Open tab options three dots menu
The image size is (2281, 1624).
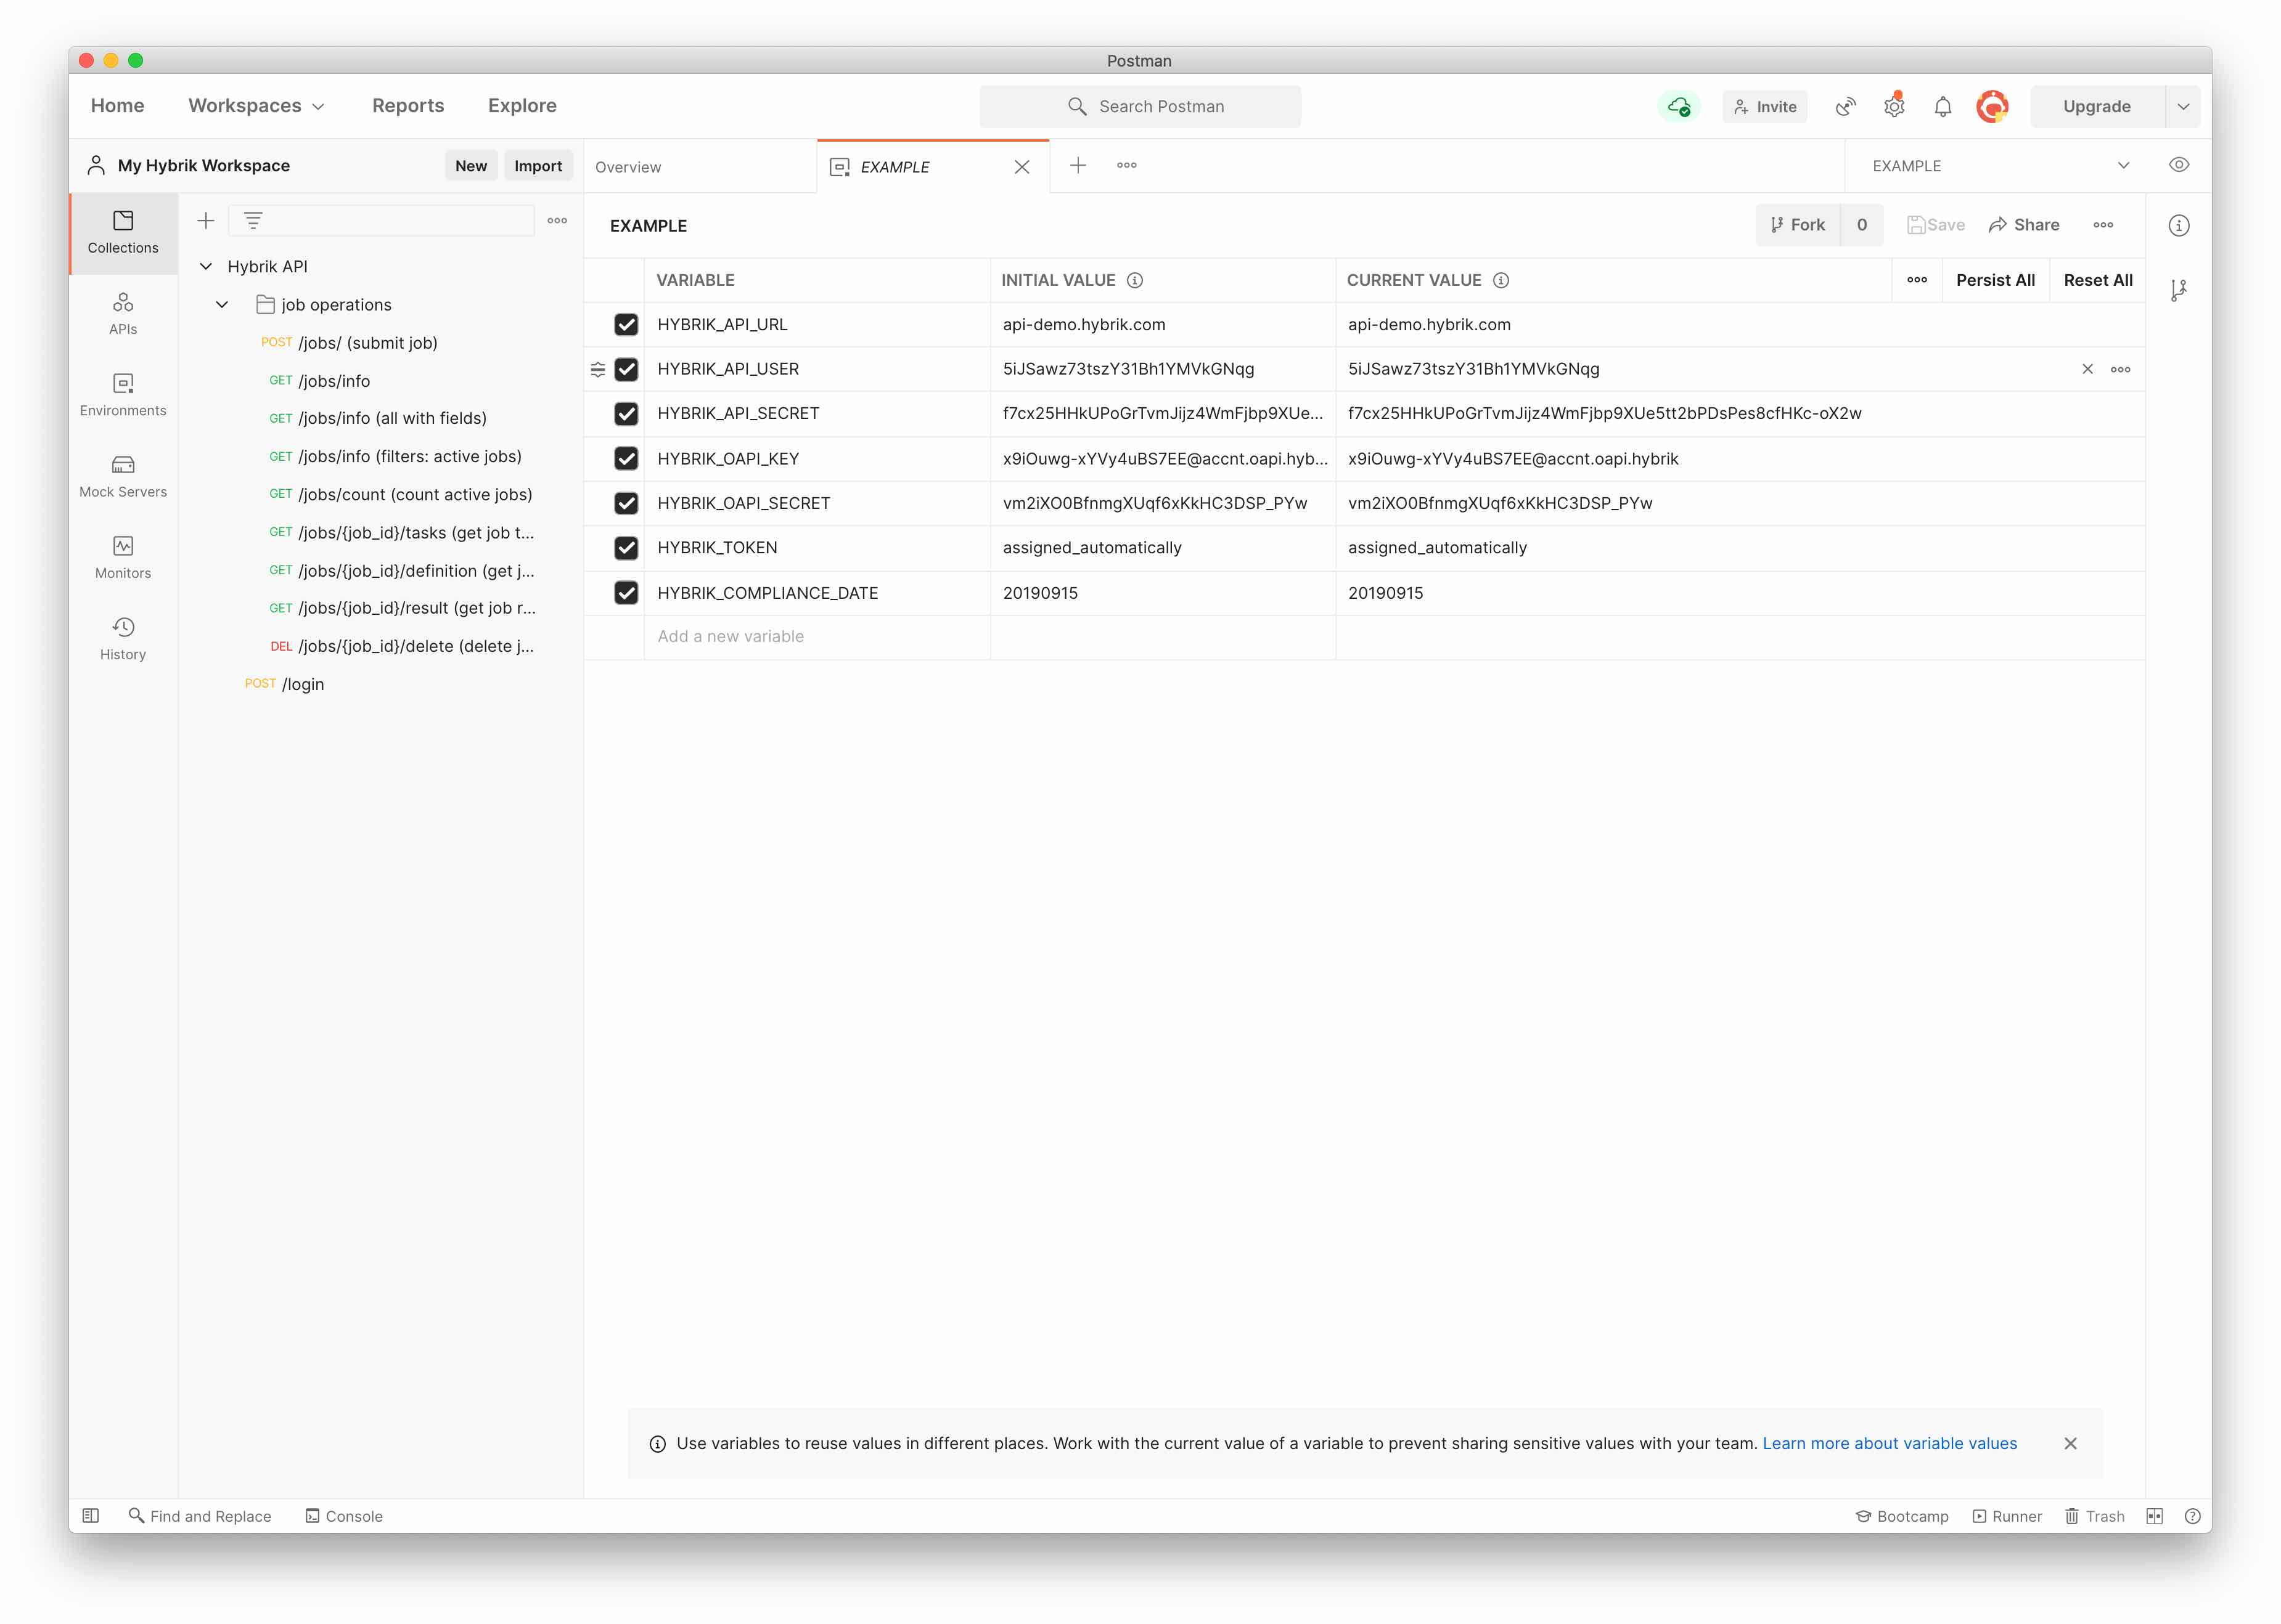(x=1126, y=165)
